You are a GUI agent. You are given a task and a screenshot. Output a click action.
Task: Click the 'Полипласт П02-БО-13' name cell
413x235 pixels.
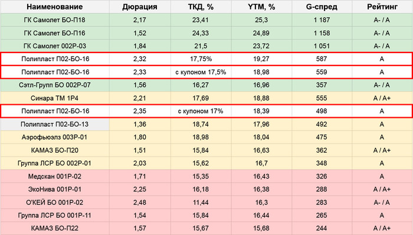55,124
